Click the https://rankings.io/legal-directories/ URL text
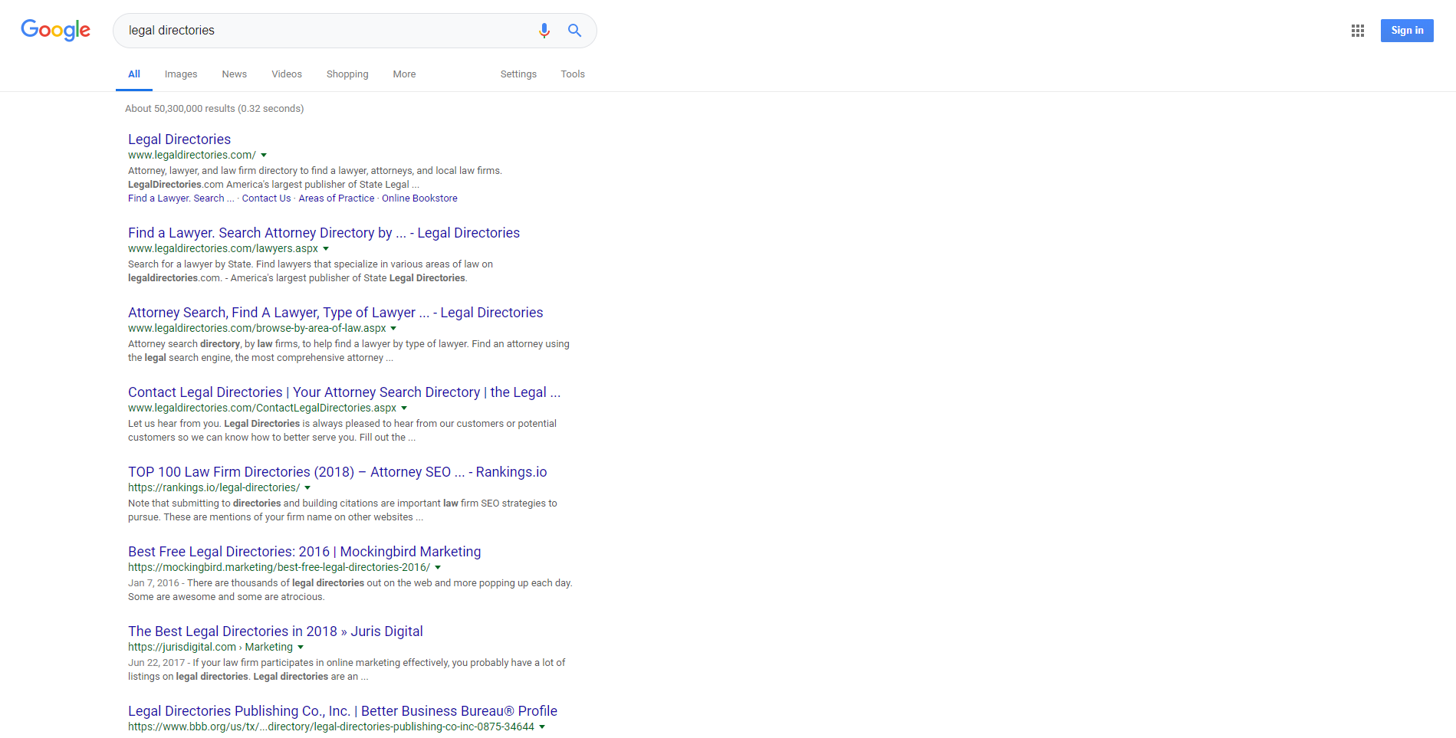The height and width of the screenshot is (738, 1456). click(214, 488)
